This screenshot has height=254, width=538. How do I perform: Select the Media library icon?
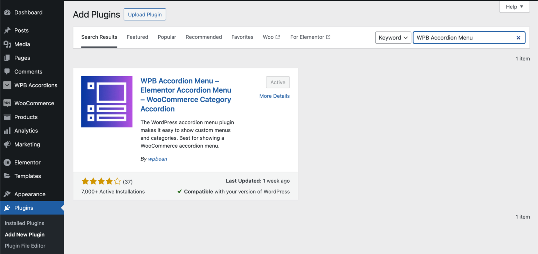[x=8, y=44]
